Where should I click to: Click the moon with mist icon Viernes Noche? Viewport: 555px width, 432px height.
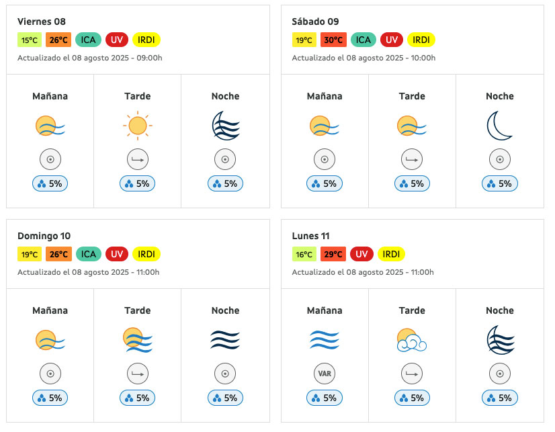click(226, 126)
